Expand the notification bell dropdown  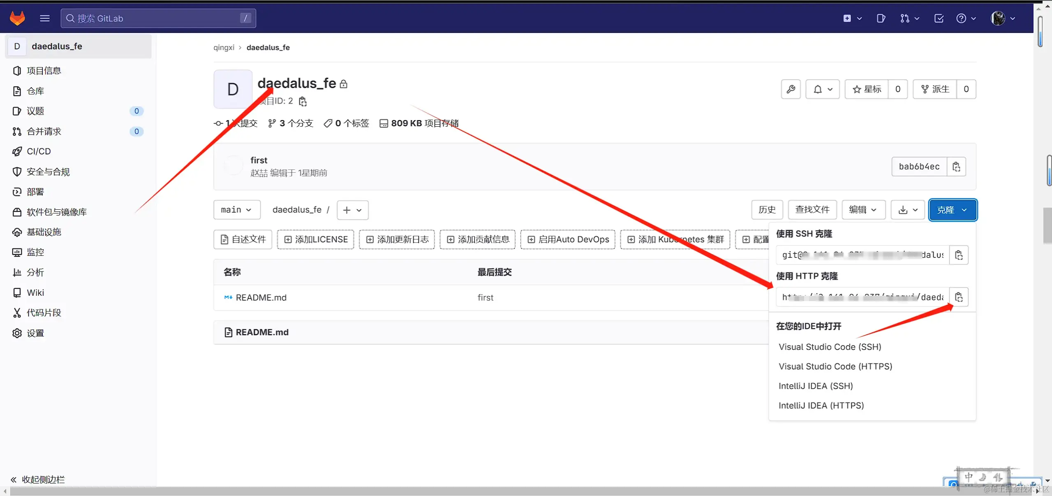823,89
